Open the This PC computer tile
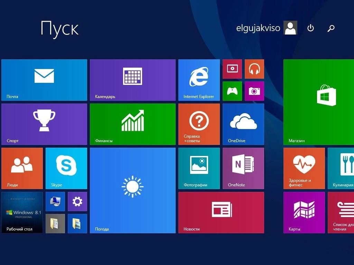Viewport: 354px width, 265px height. [55, 202]
